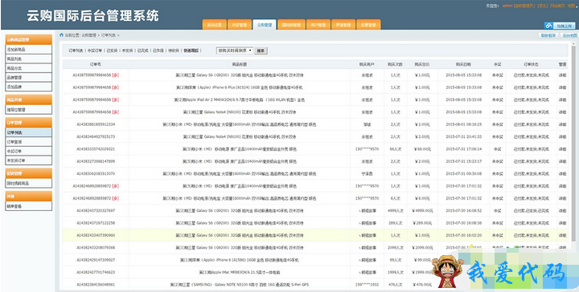Open 晒单查看 in the sidebar
Screen dimensions: 579x292
tap(29, 206)
